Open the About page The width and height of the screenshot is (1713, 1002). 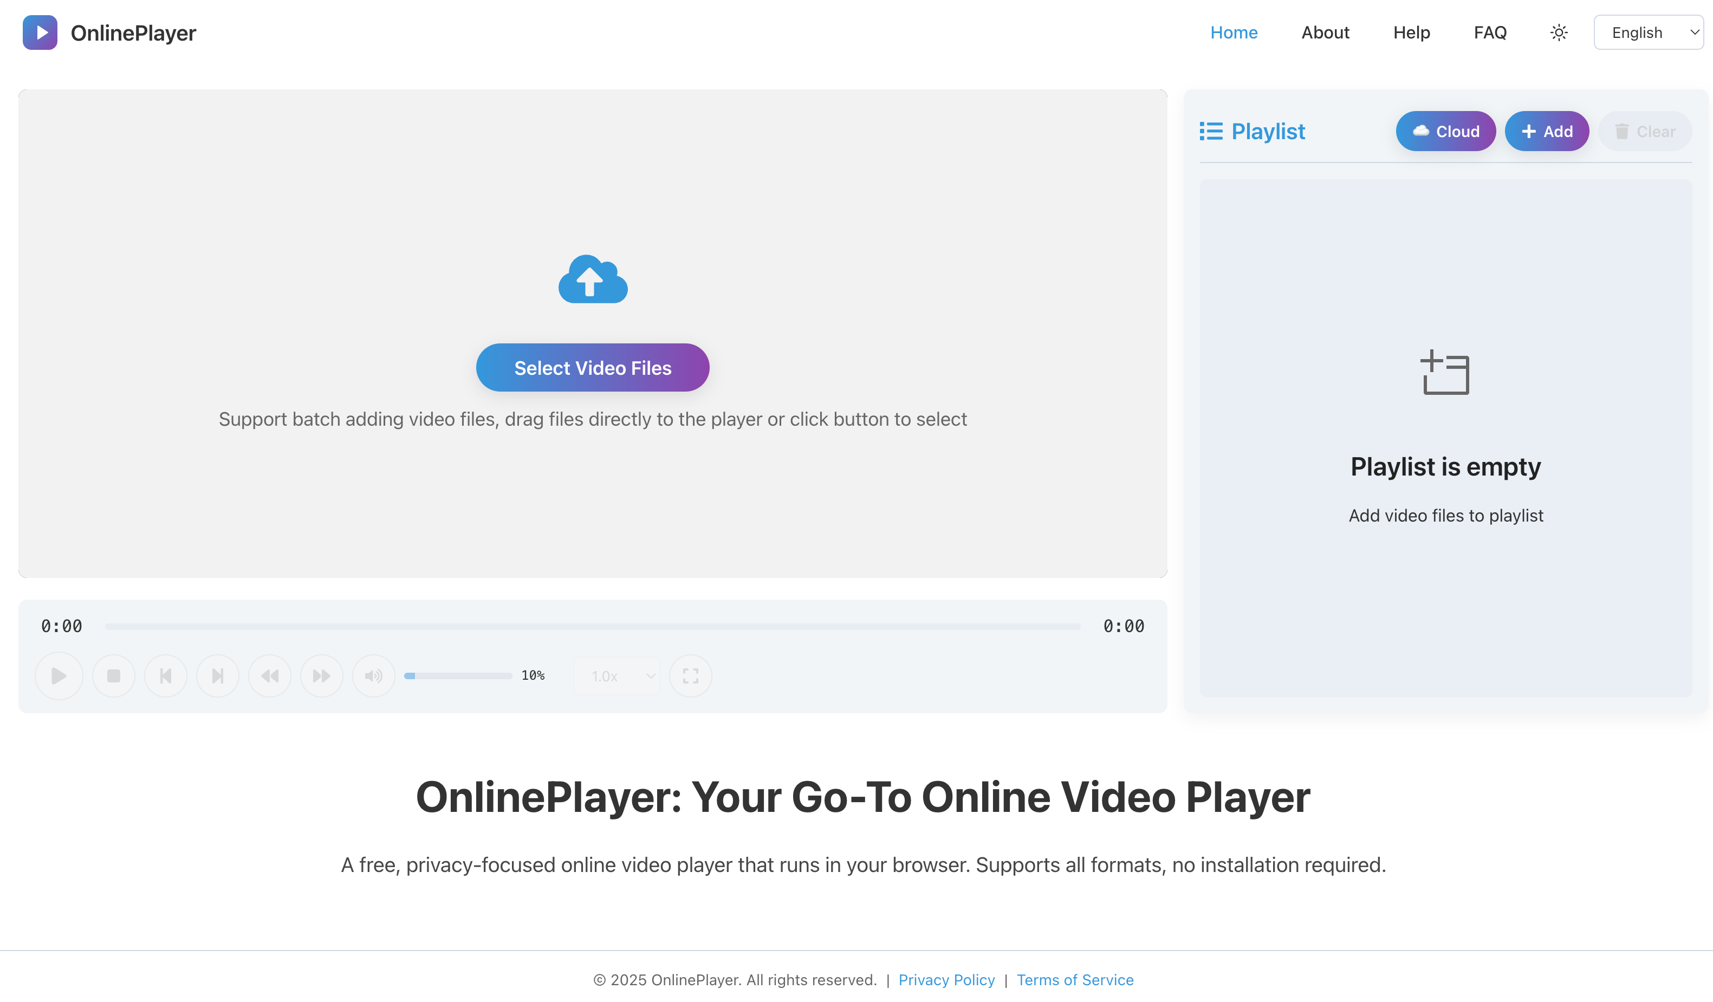click(x=1324, y=32)
